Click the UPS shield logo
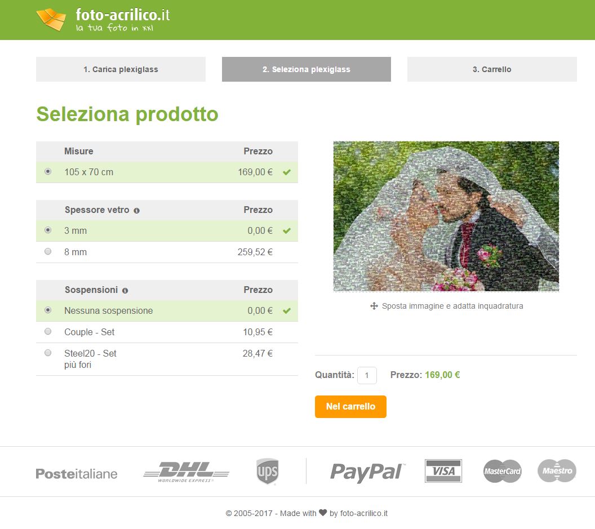The image size is (595, 529). 268,472
